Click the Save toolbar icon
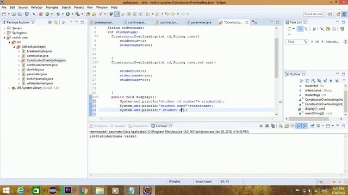Image resolution: width=348 pixels, height=195 pixels. pyautogui.click(x=13, y=14)
